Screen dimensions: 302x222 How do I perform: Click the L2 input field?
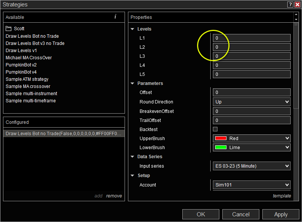(x=251, y=47)
